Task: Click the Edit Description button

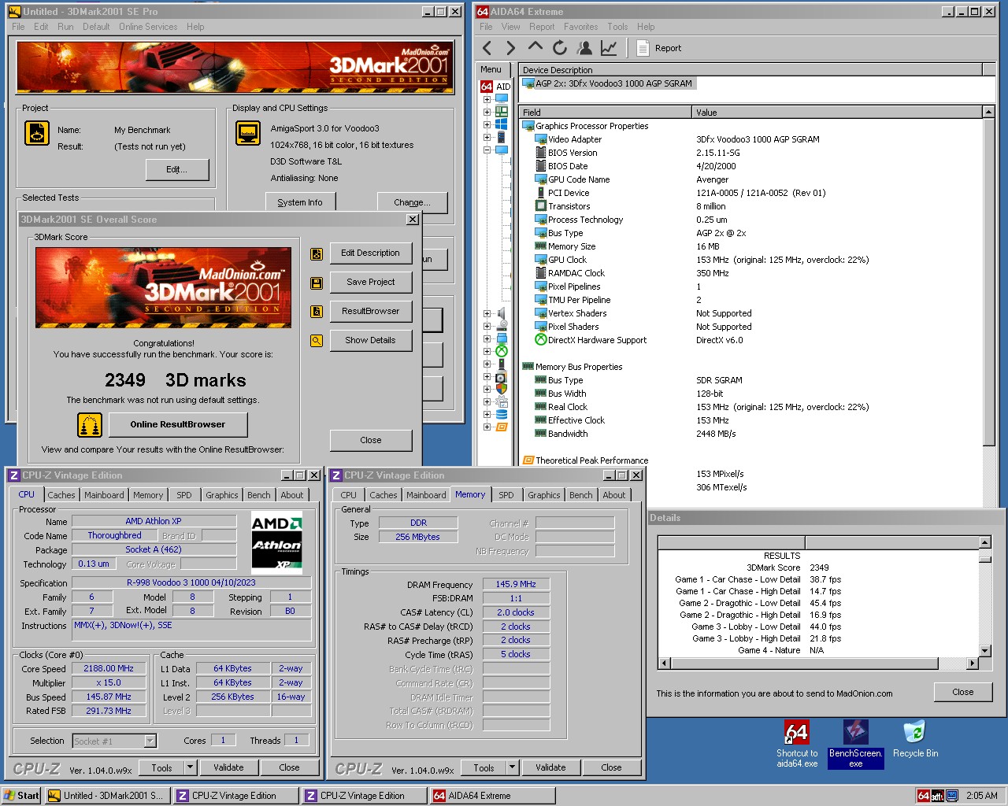Action: 371,253
